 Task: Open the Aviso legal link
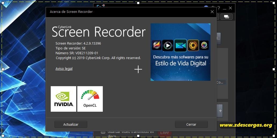pos(64,68)
